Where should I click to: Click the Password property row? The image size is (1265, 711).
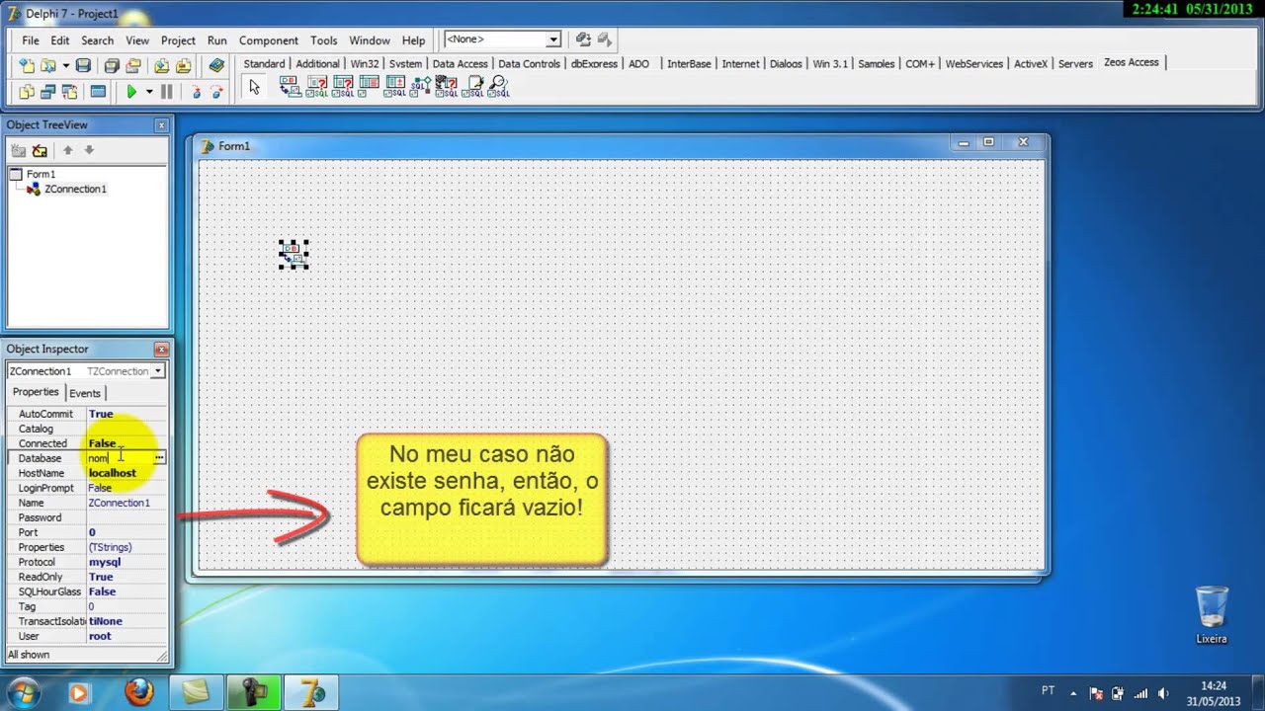pyautogui.click(x=87, y=517)
